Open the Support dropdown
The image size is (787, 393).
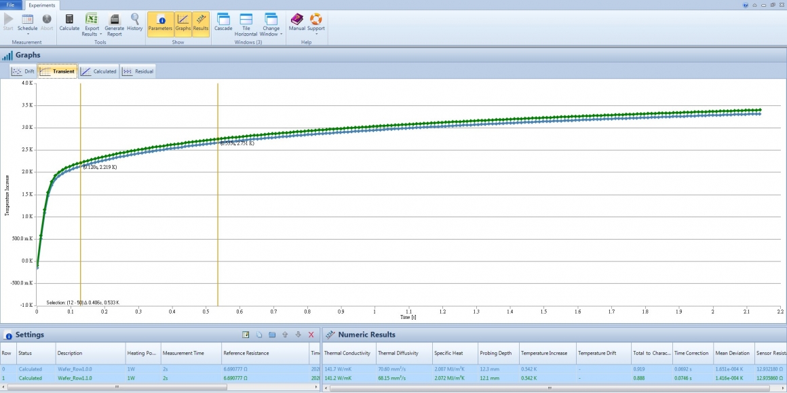316,24
